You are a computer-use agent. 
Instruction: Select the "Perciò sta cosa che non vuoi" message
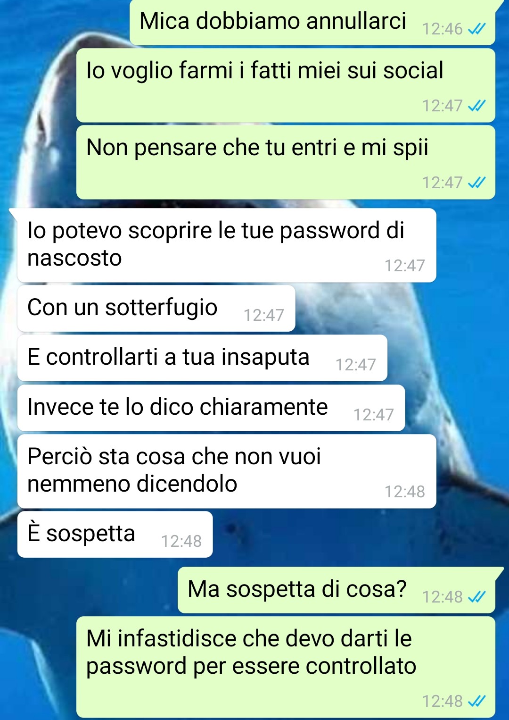(227, 471)
